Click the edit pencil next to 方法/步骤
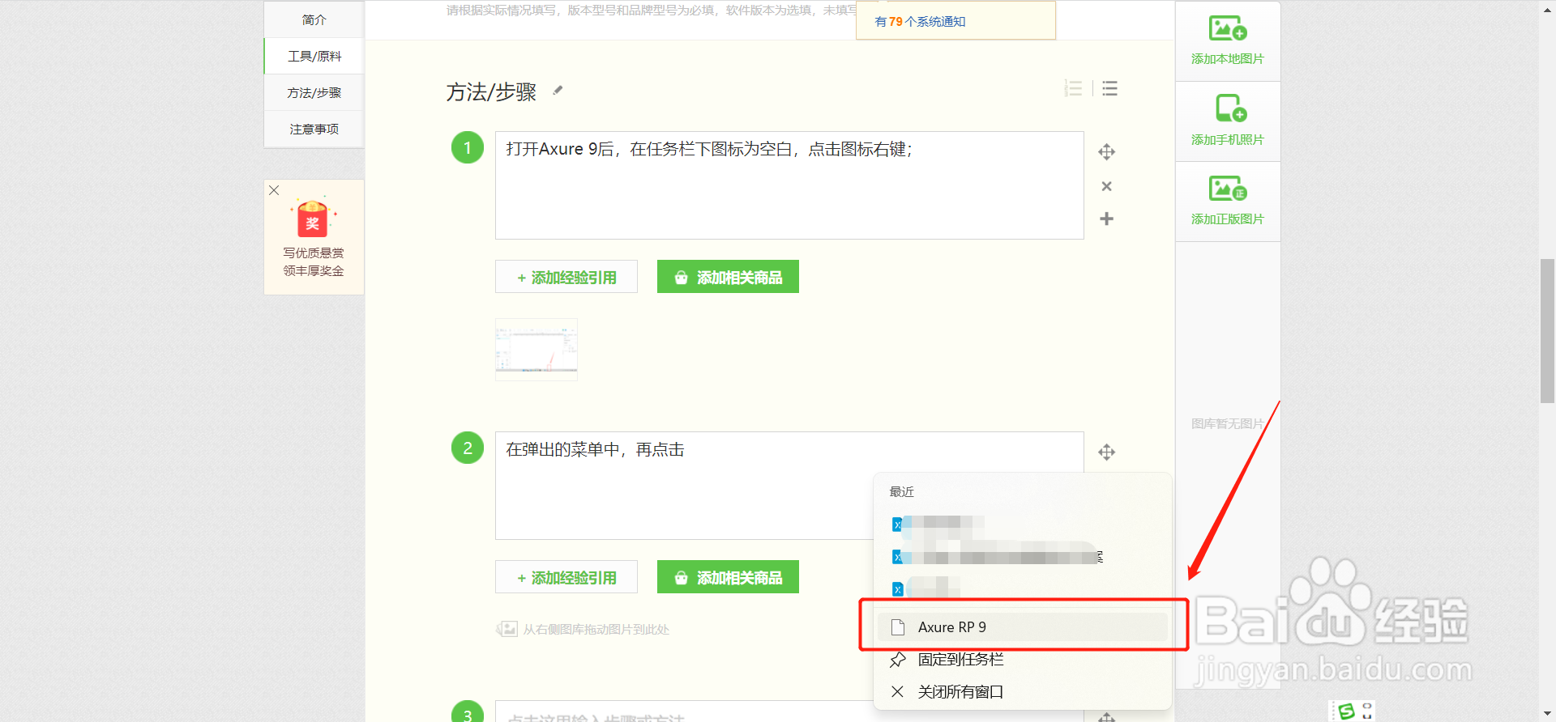Screen dimensions: 1556x722 point(558,90)
